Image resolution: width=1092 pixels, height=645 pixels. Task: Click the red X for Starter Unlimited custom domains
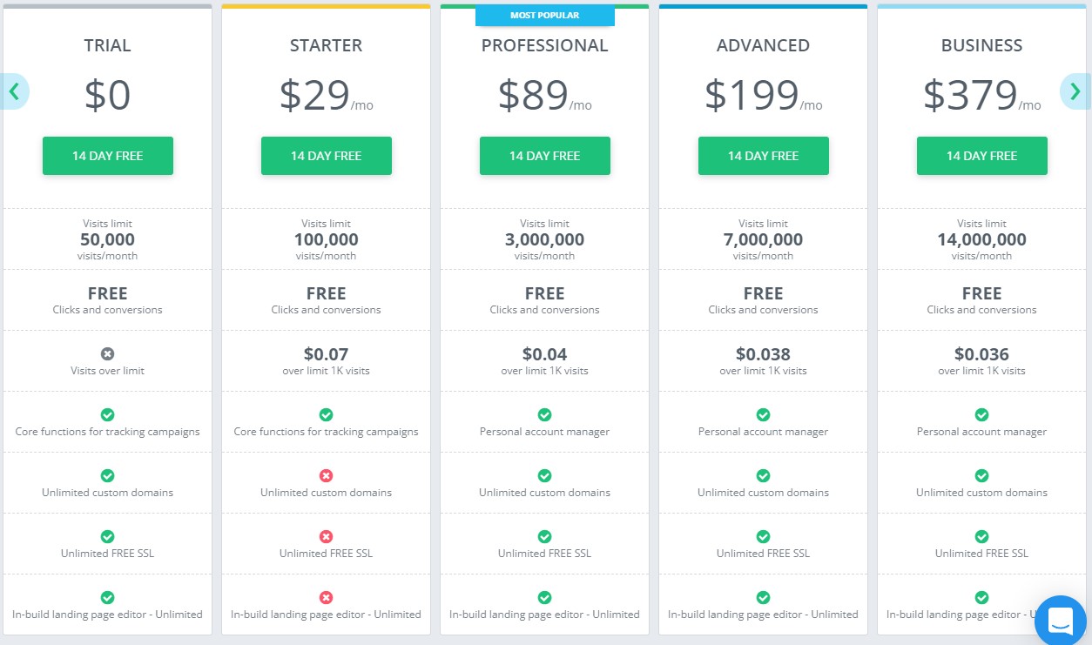coord(327,476)
